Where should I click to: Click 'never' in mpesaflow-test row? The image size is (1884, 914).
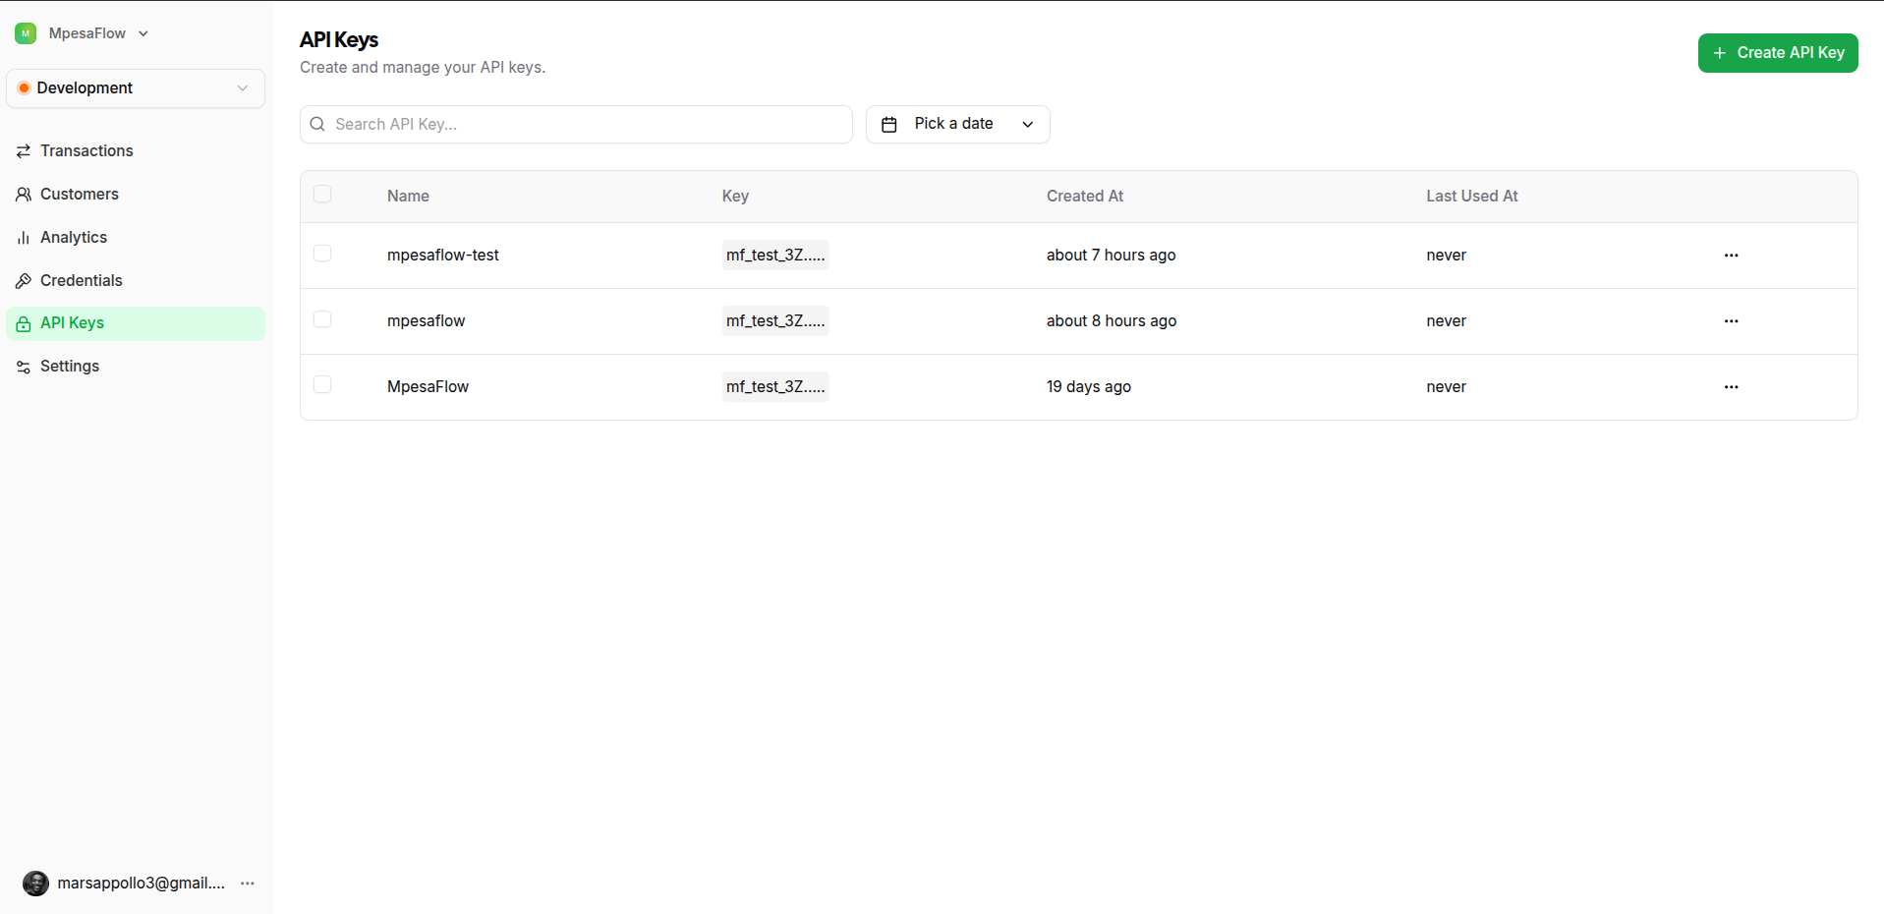1447,256
